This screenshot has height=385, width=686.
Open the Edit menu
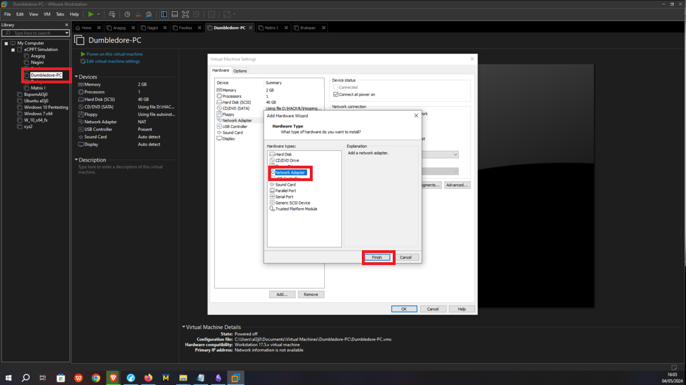coord(20,14)
